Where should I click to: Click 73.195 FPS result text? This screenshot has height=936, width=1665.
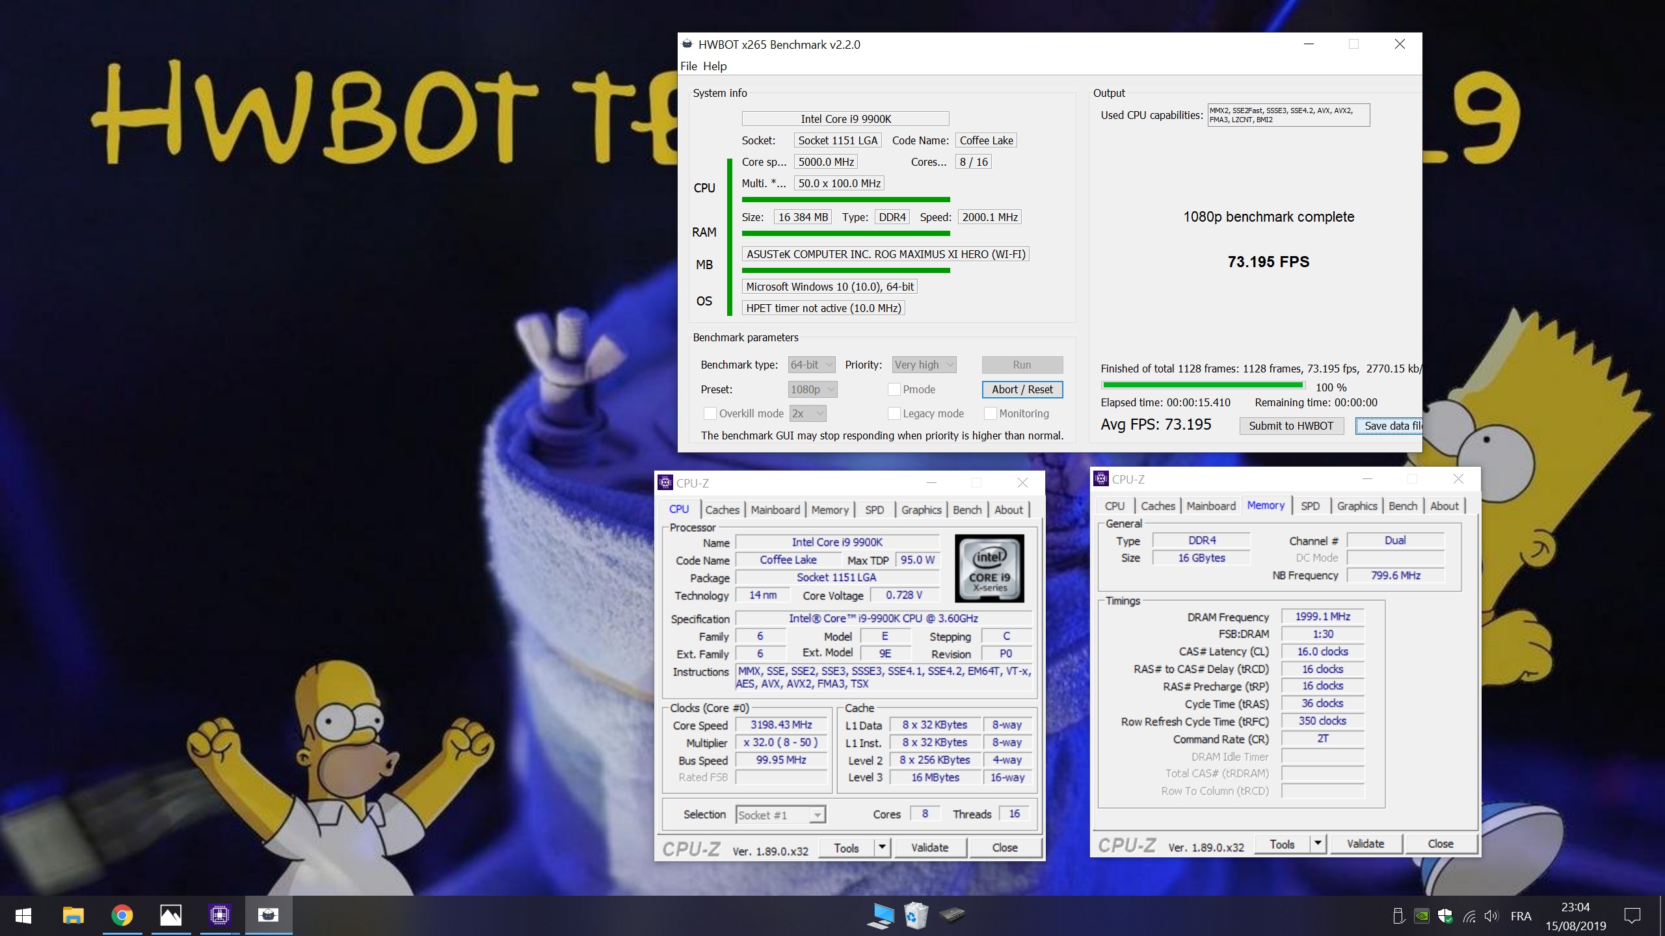[1268, 262]
